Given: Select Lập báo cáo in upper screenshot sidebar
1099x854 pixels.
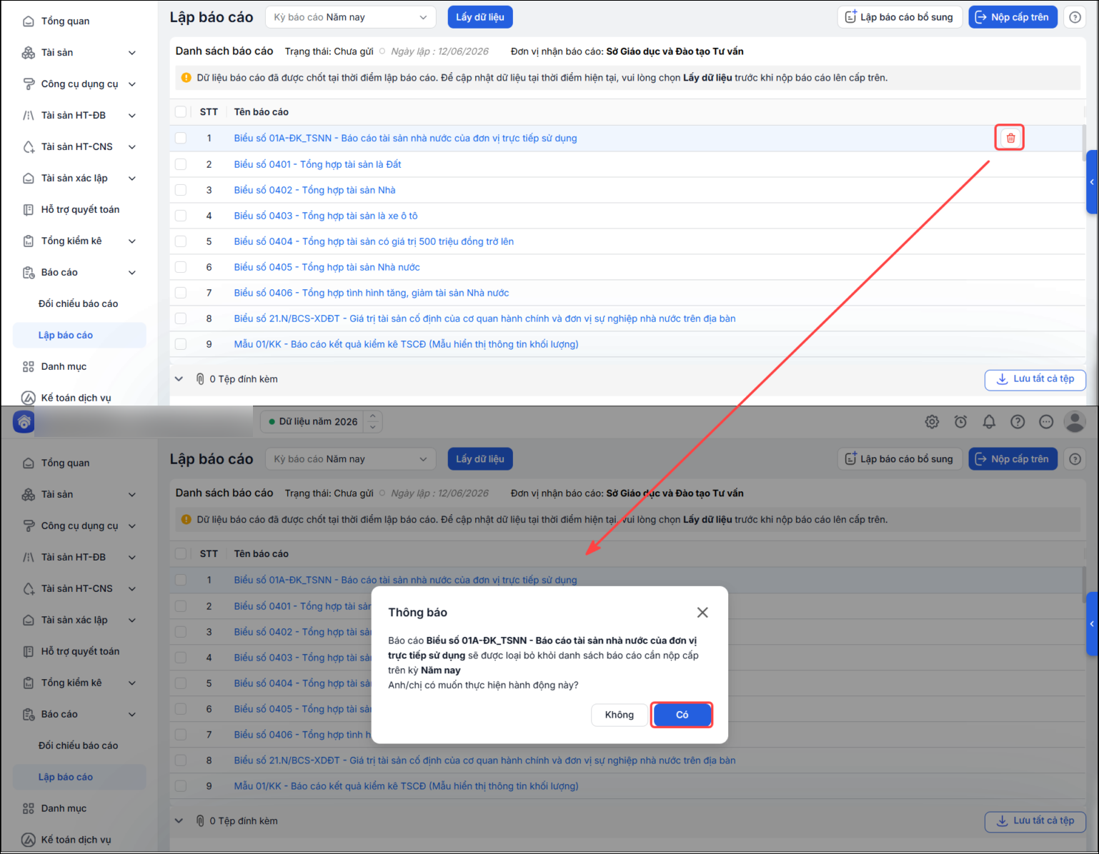Looking at the screenshot, I should [79, 336].
